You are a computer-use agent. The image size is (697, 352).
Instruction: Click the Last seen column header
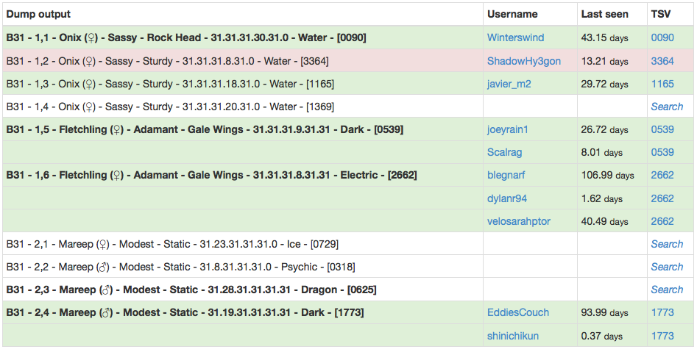point(605,14)
